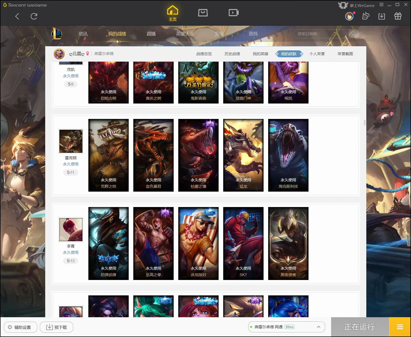
Task: Open the download manager icon
Action: [x=382, y=16]
